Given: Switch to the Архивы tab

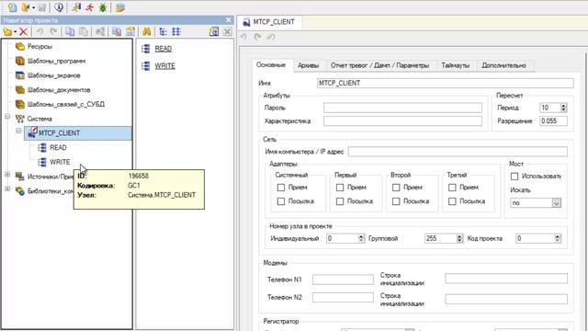Looking at the screenshot, I should click(x=309, y=65).
